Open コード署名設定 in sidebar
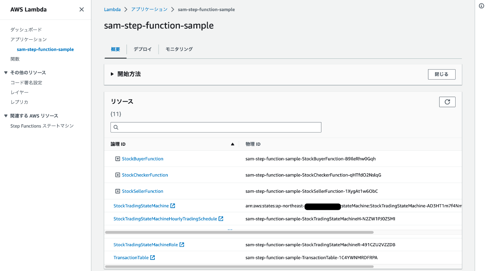The width and height of the screenshot is (488, 271). click(26, 83)
